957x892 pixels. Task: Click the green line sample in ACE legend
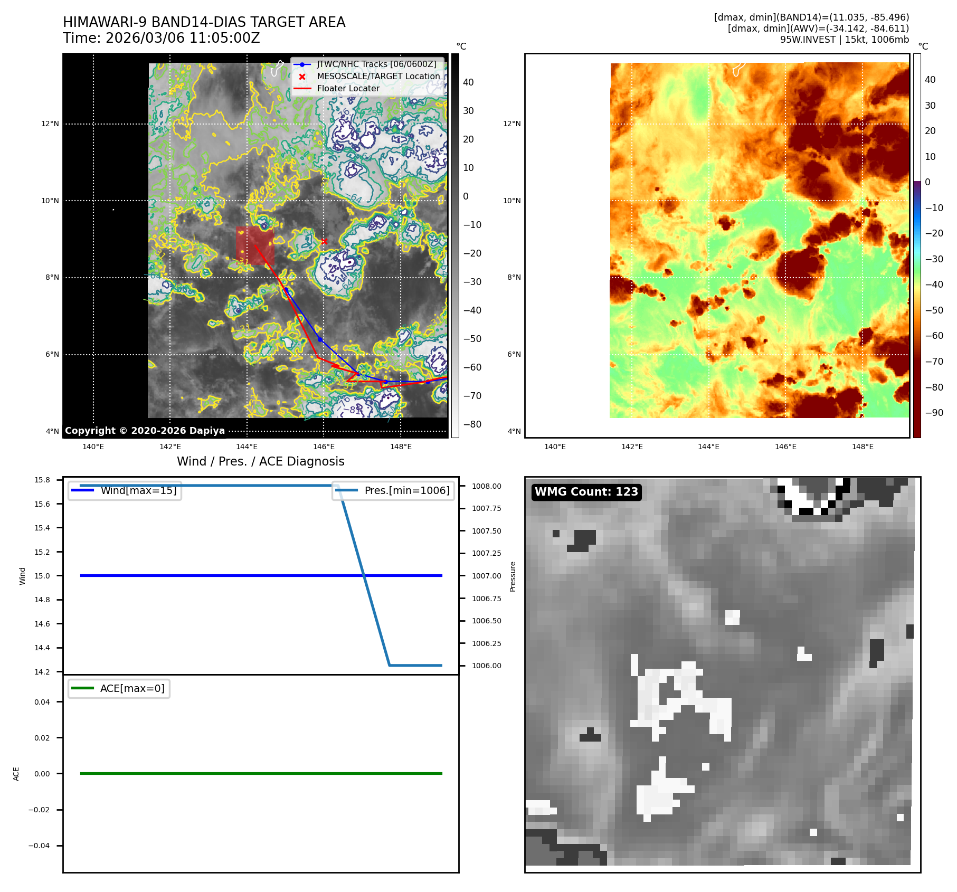(x=82, y=688)
